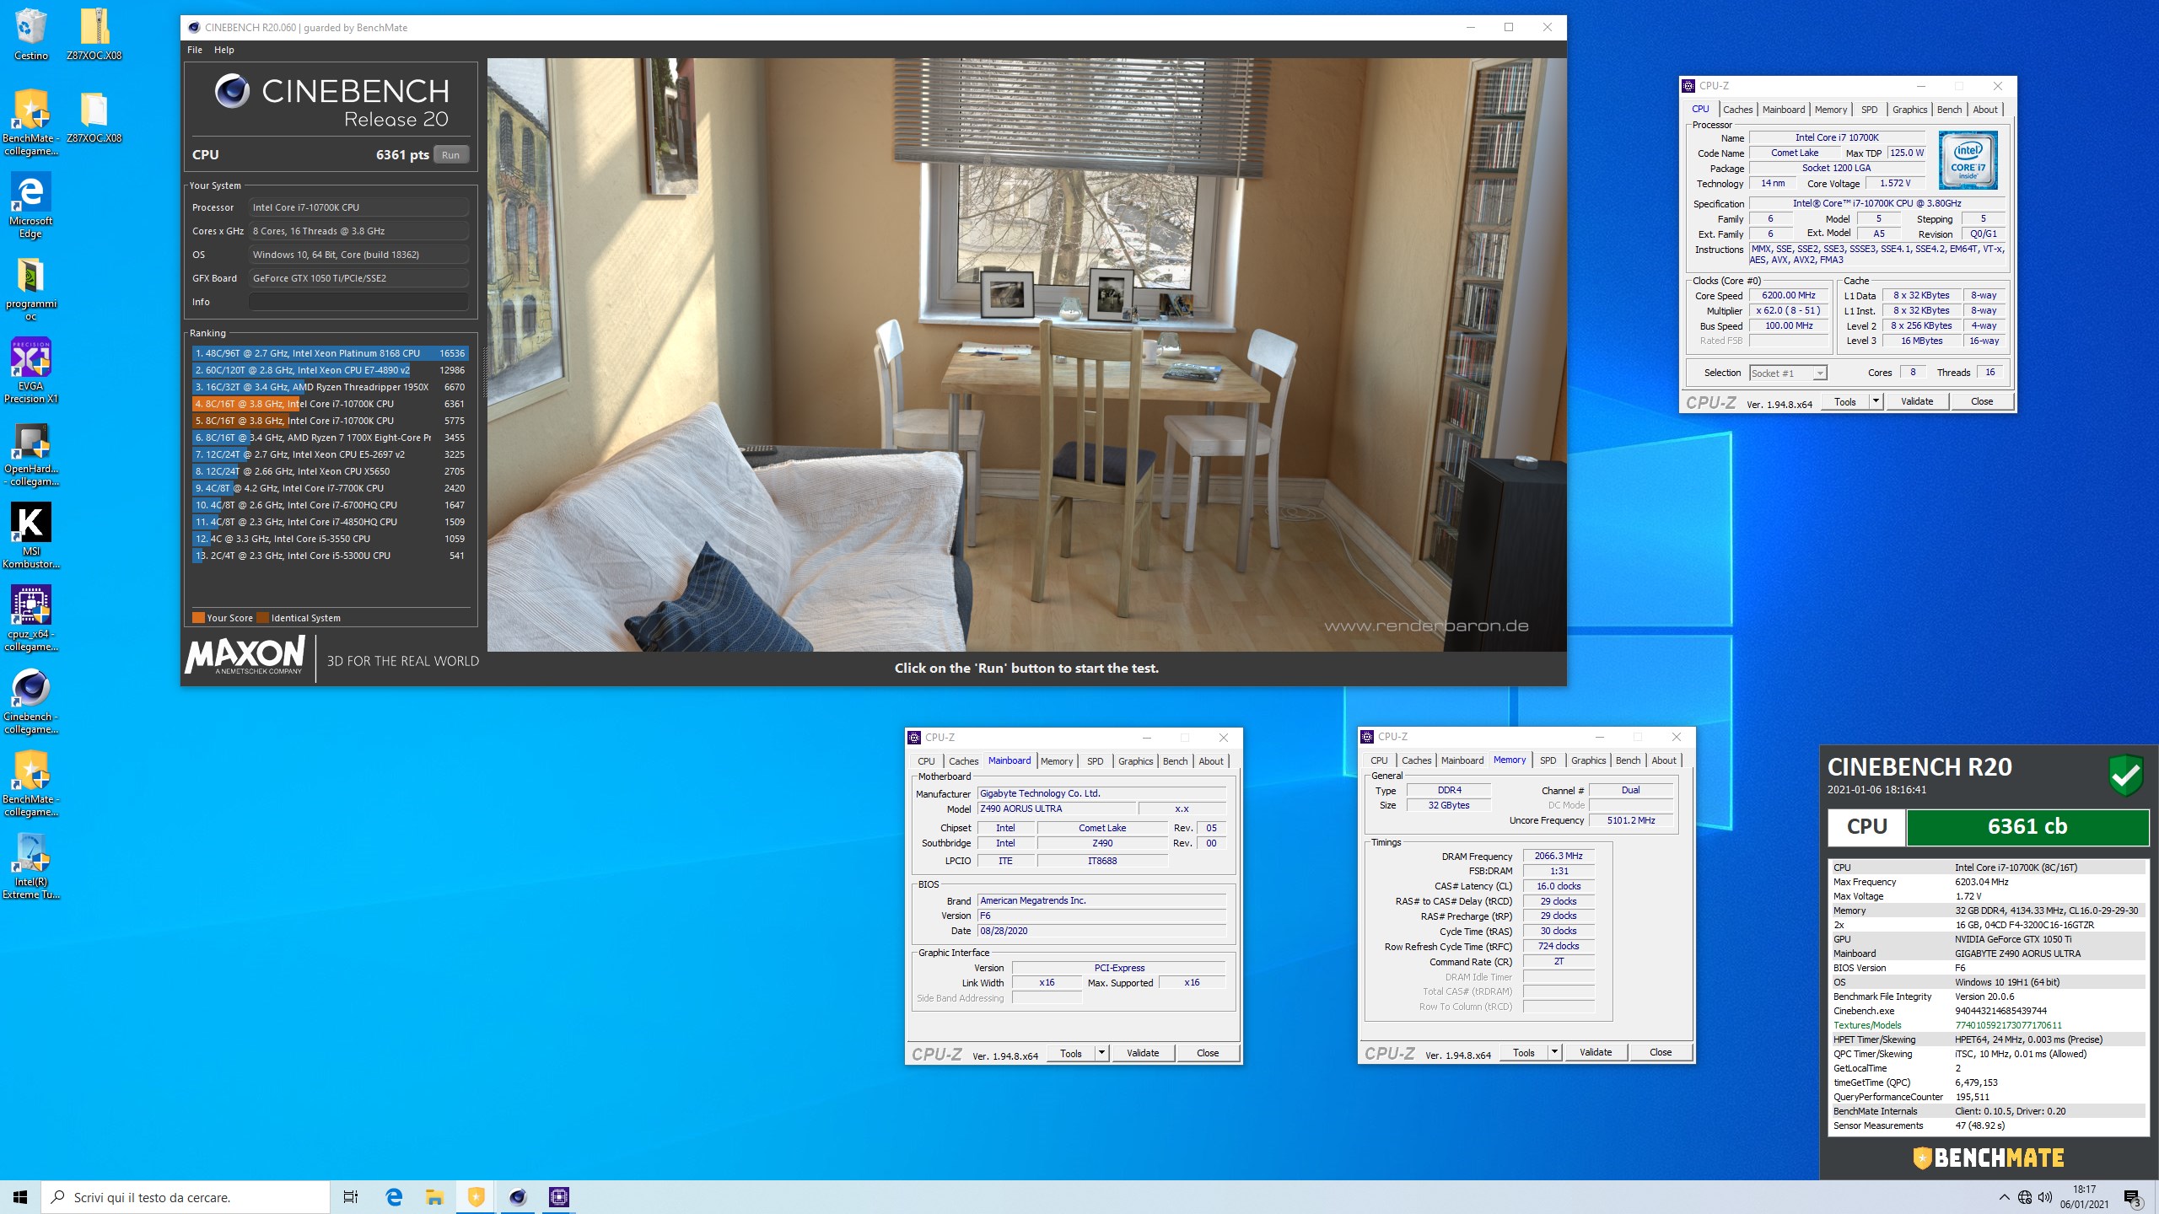Open SPD tab in the Mainboard CPU-Z window

1095,761
